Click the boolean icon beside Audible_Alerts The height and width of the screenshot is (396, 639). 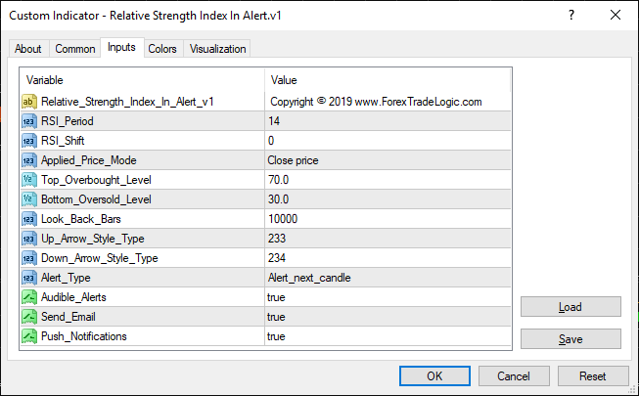point(29,297)
